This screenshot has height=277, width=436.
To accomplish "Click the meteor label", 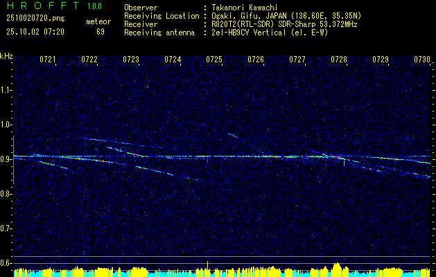I will [98, 21].
